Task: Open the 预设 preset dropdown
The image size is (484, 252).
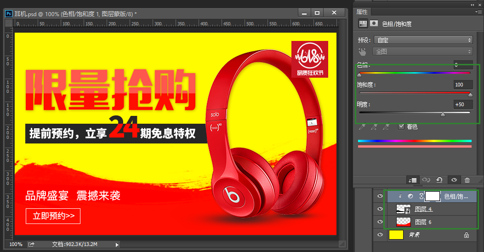Action: 423,40
